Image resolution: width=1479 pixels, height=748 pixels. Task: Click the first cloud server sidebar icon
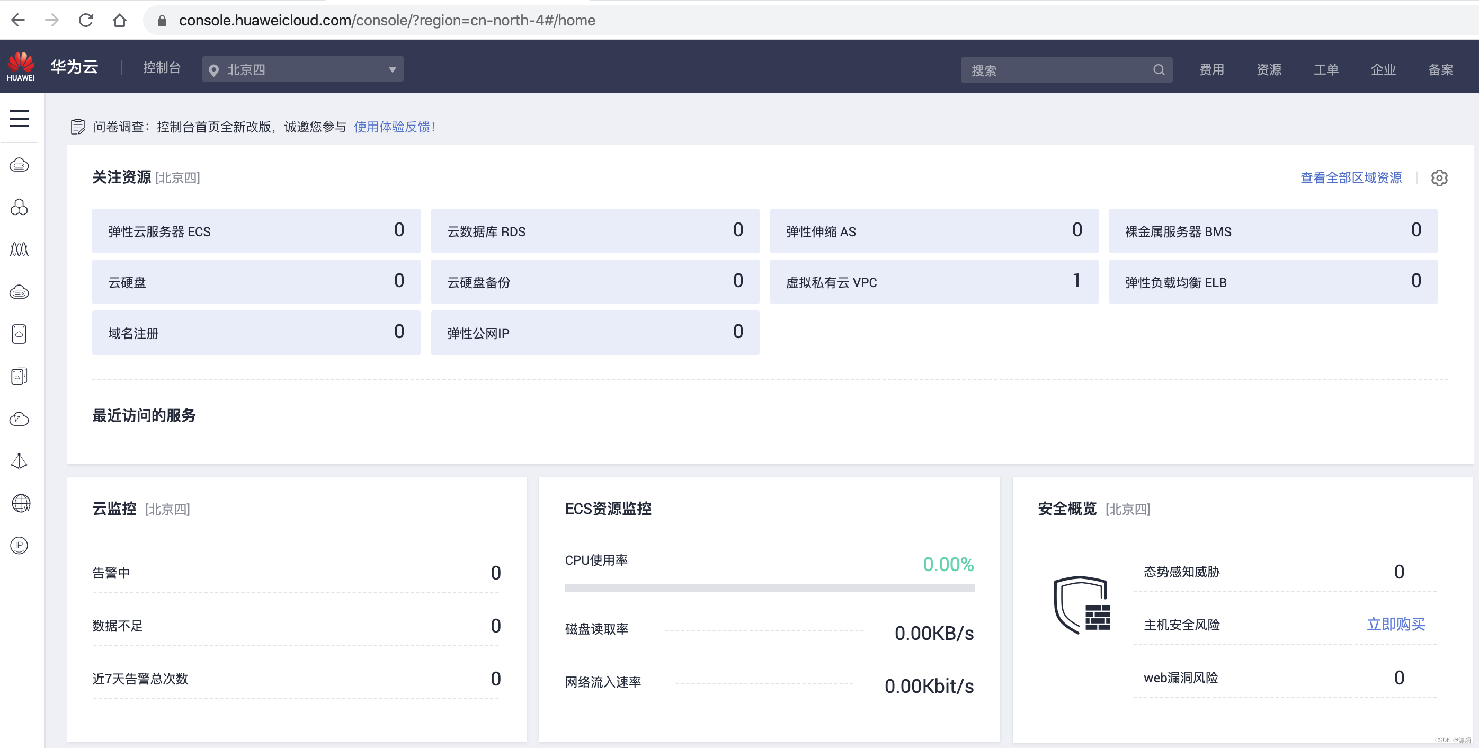tap(19, 165)
